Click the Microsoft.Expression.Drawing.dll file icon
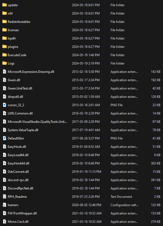This screenshot has width=163, height=226. (x=5, y=72)
